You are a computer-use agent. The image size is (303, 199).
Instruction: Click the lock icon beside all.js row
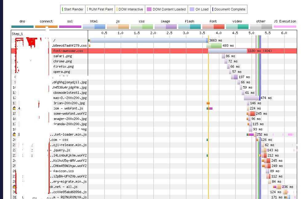[14, 187]
